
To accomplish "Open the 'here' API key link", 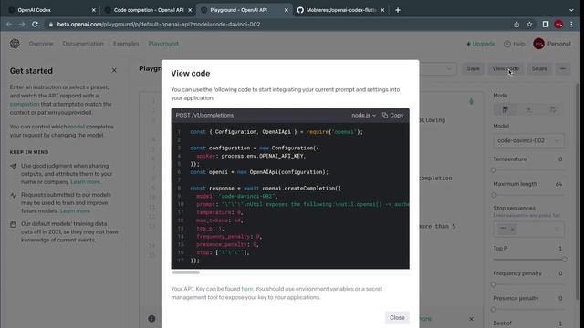I will click(247, 289).
